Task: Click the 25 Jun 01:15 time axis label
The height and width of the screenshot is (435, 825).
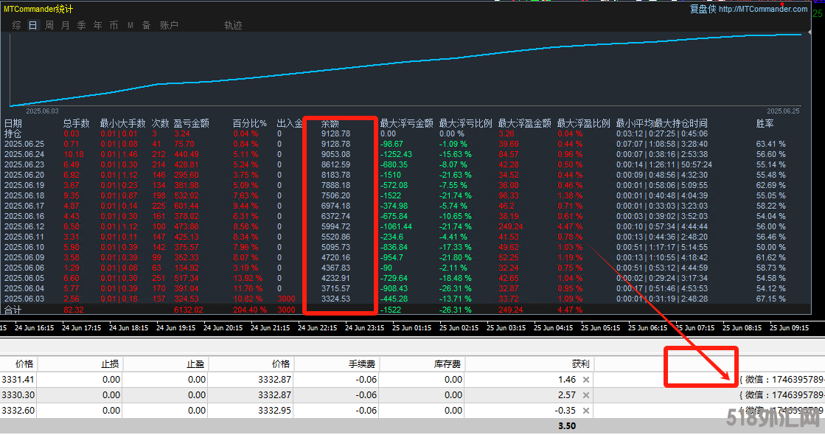Action: click(411, 327)
